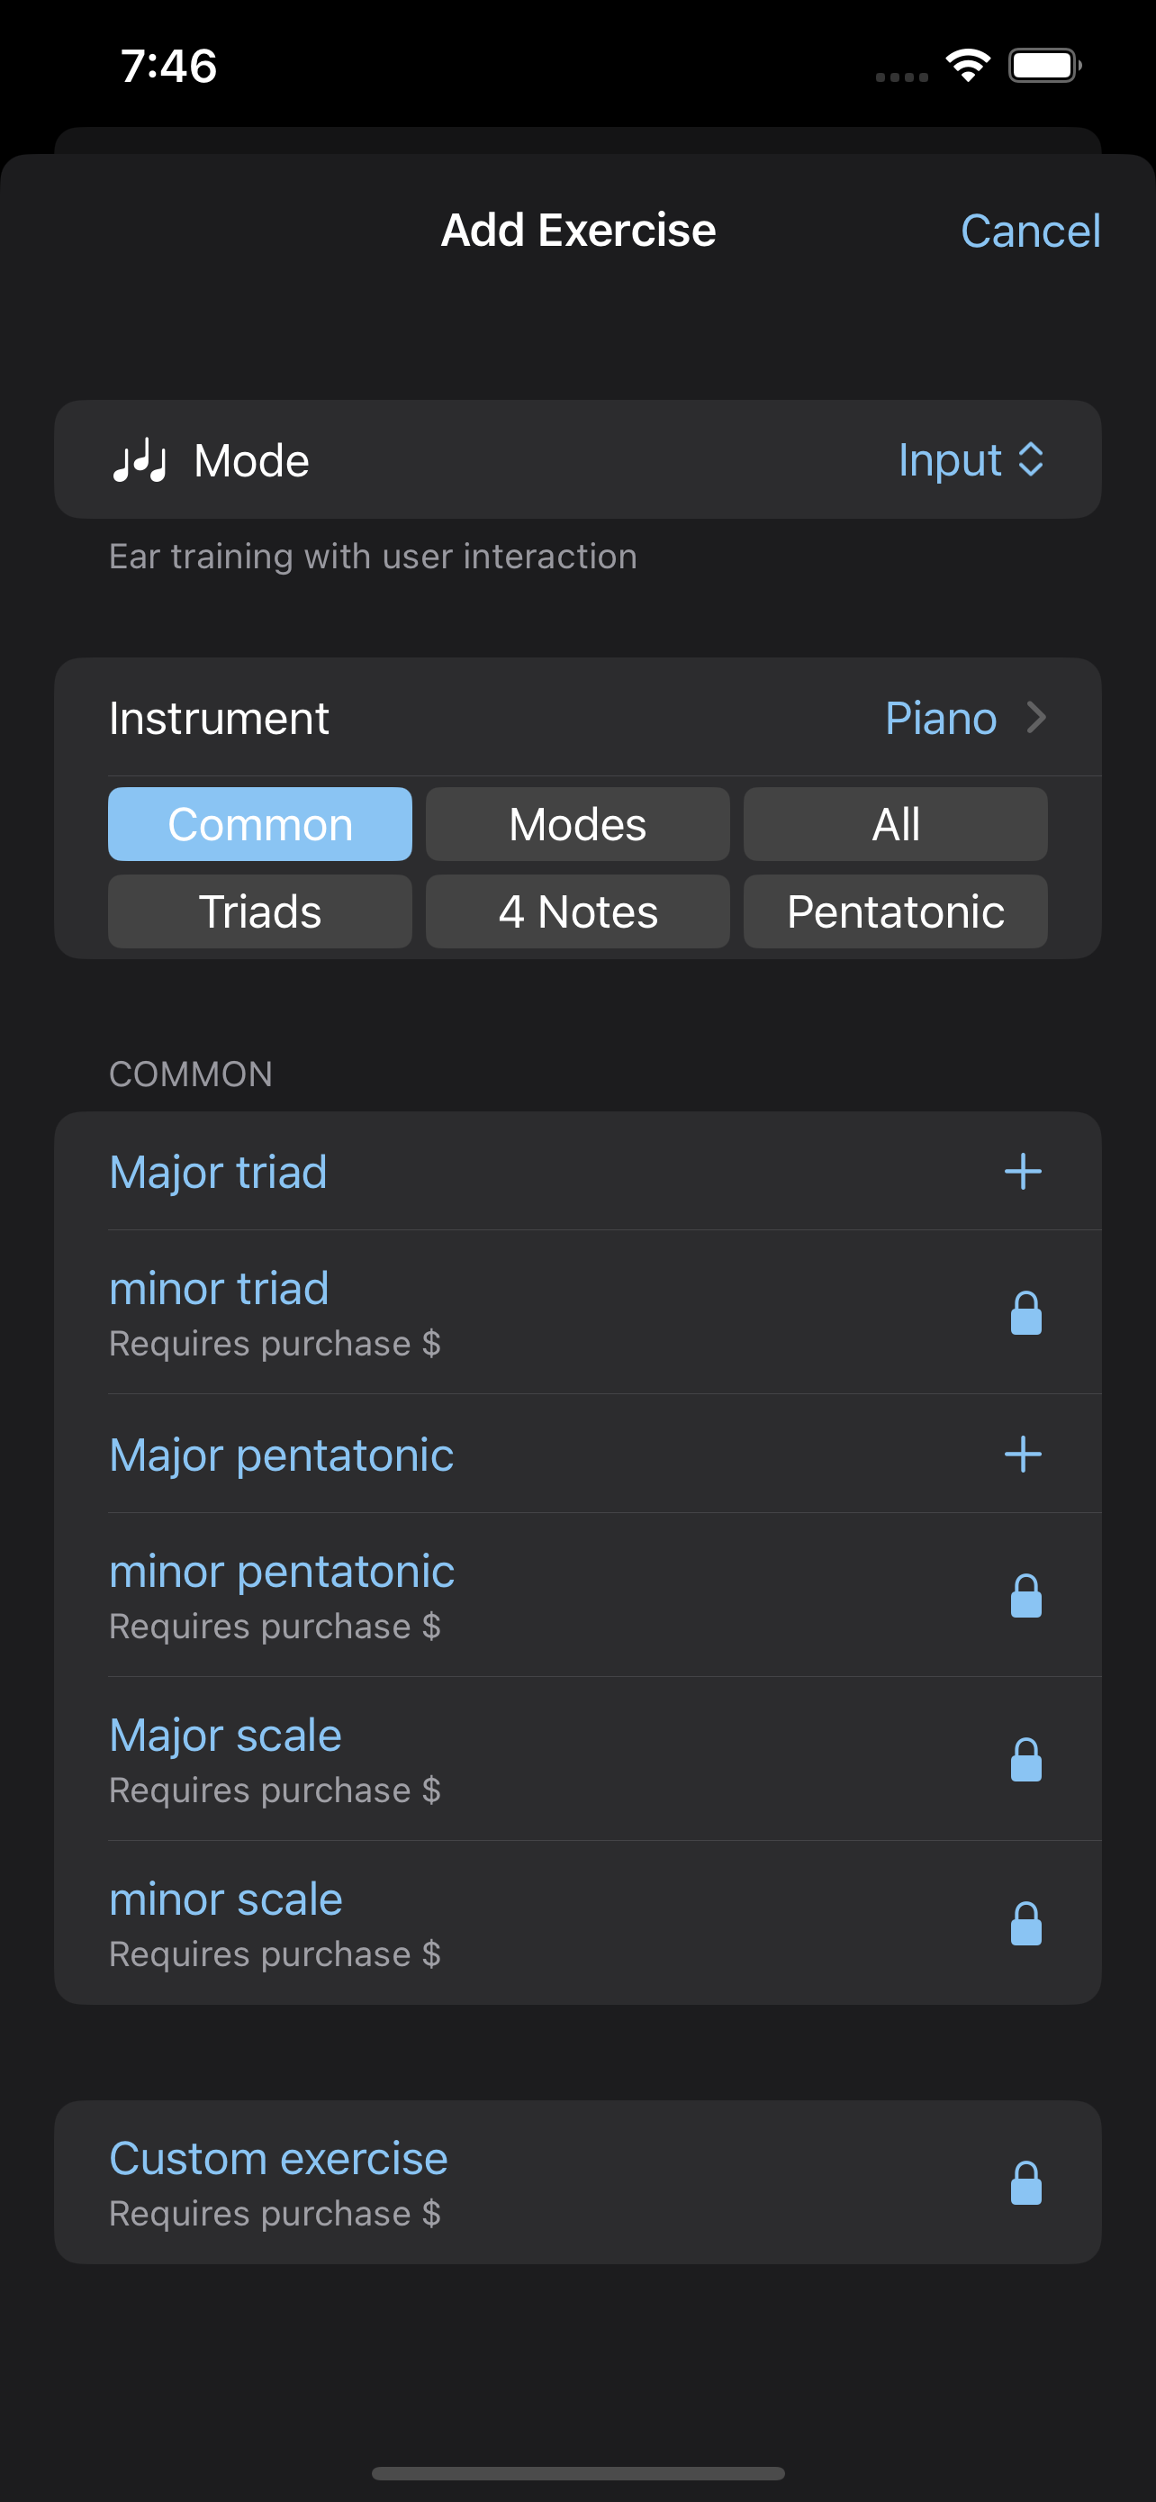
Task: Add Major pentatonic with its plus icon
Action: pyautogui.click(x=1022, y=1454)
